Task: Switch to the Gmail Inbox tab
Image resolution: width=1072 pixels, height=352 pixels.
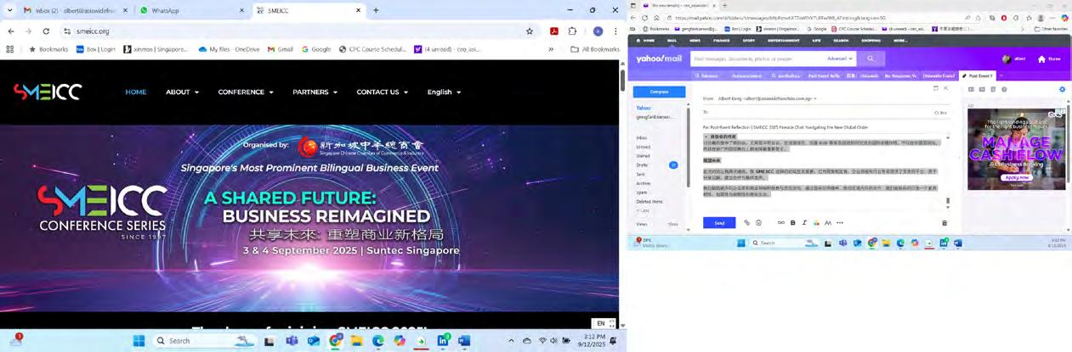Action: tap(74, 10)
